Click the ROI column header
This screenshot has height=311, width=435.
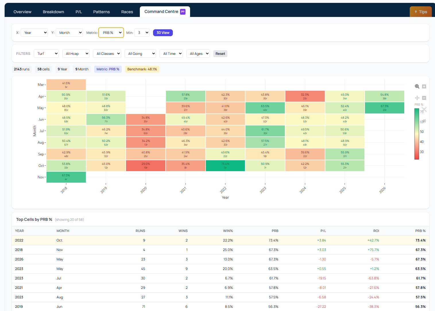tap(376, 231)
